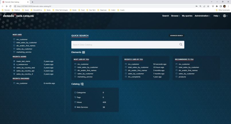Image resolution: width=231 pixels, height=124 pixels.
Task: Open the tab search chevron in title bar
Action: click(x=212, y=2)
